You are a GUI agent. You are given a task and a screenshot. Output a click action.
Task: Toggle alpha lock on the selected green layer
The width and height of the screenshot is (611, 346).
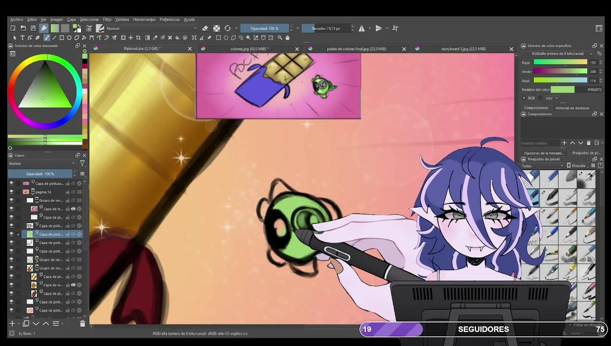[73, 235]
